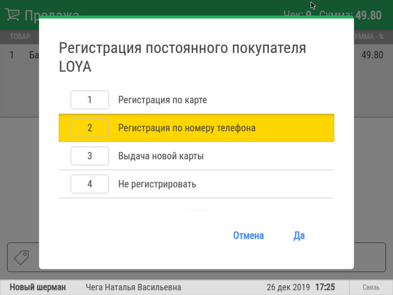
Task: Confirm with the 'Да' button
Action: point(299,235)
